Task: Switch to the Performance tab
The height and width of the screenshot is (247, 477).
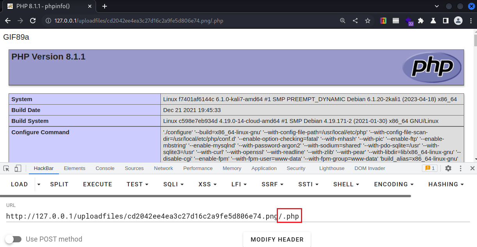Action: [198, 168]
